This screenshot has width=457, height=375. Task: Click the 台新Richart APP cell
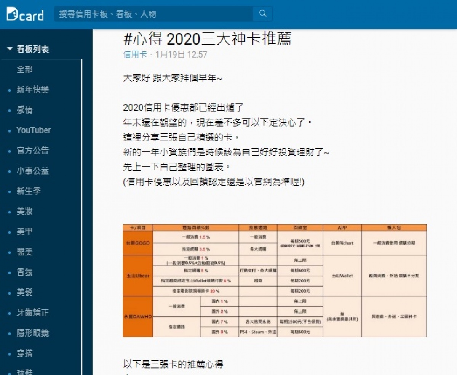pos(342,243)
